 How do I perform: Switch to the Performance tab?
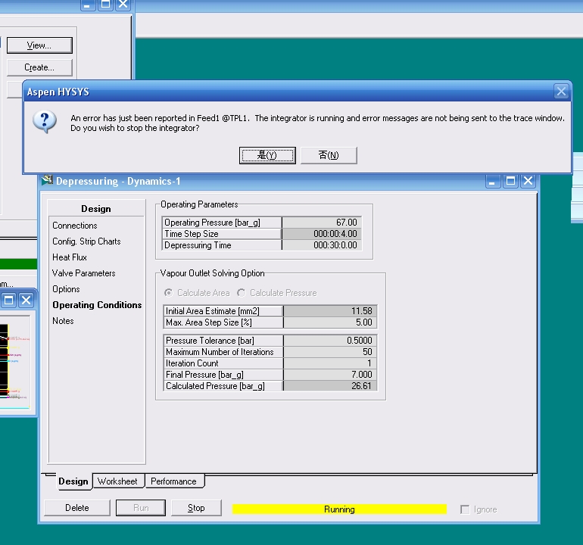[x=173, y=481]
